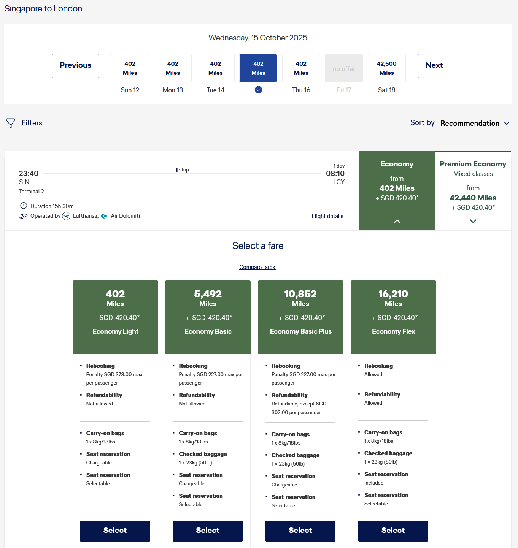
Task: Expand the Premium Economy fare options
Action: [x=473, y=221]
